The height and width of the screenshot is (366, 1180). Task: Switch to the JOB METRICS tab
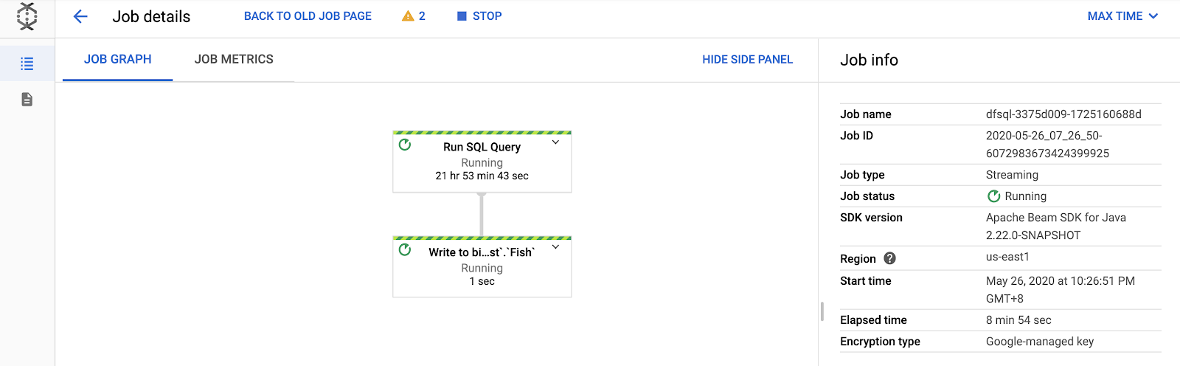coord(234,59)
